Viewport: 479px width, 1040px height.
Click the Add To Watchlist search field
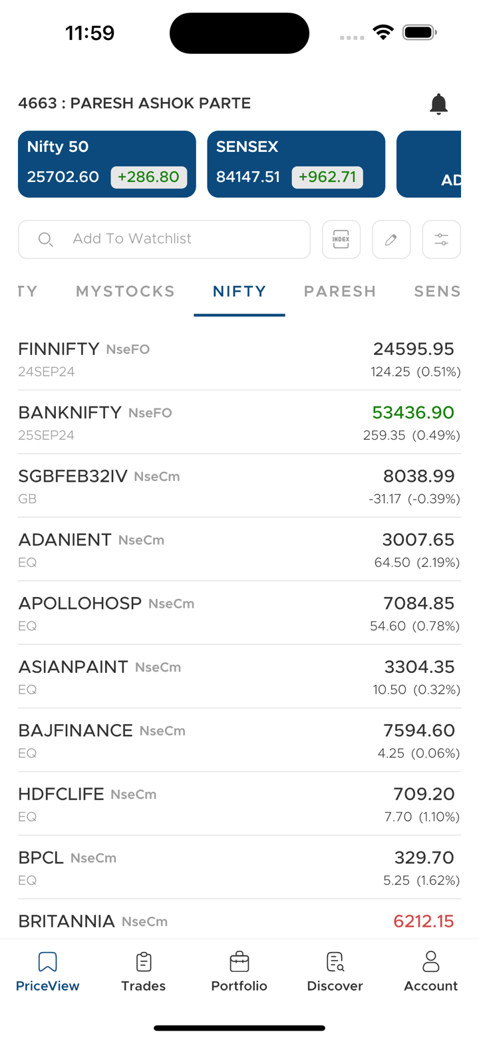164,239
